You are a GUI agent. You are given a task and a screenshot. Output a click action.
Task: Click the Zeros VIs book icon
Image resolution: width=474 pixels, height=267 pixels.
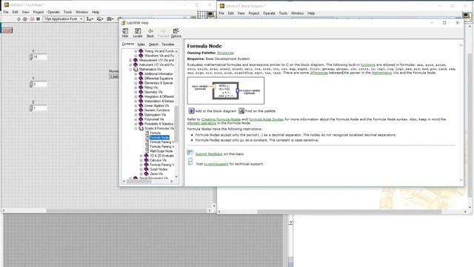pos(147,174)
